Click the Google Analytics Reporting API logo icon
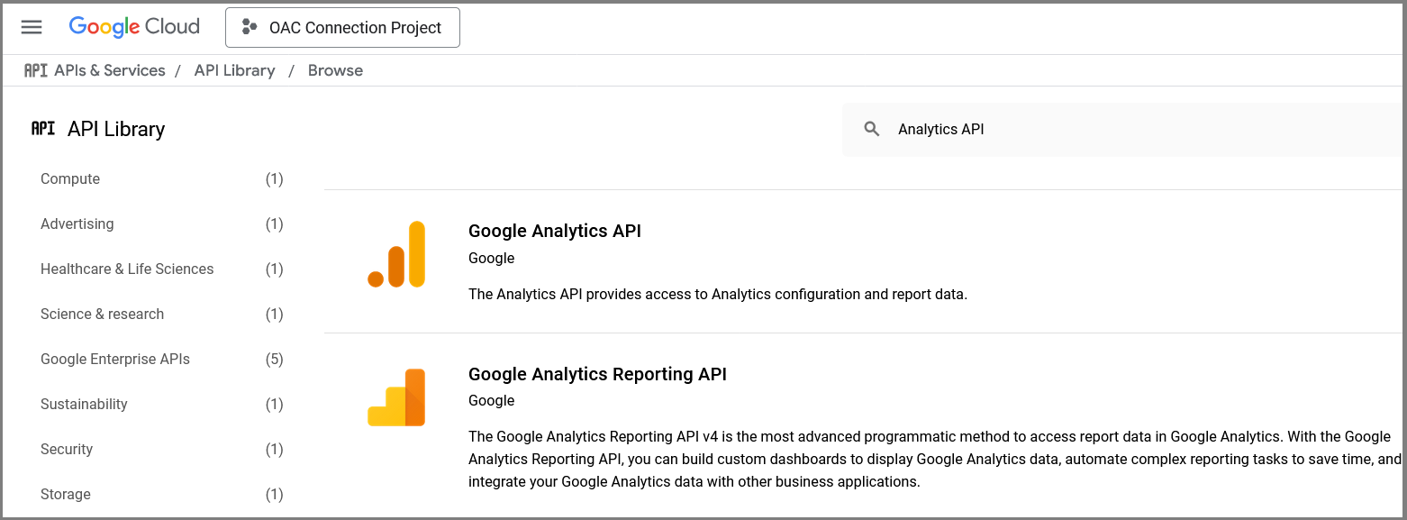 coord(396,397)
